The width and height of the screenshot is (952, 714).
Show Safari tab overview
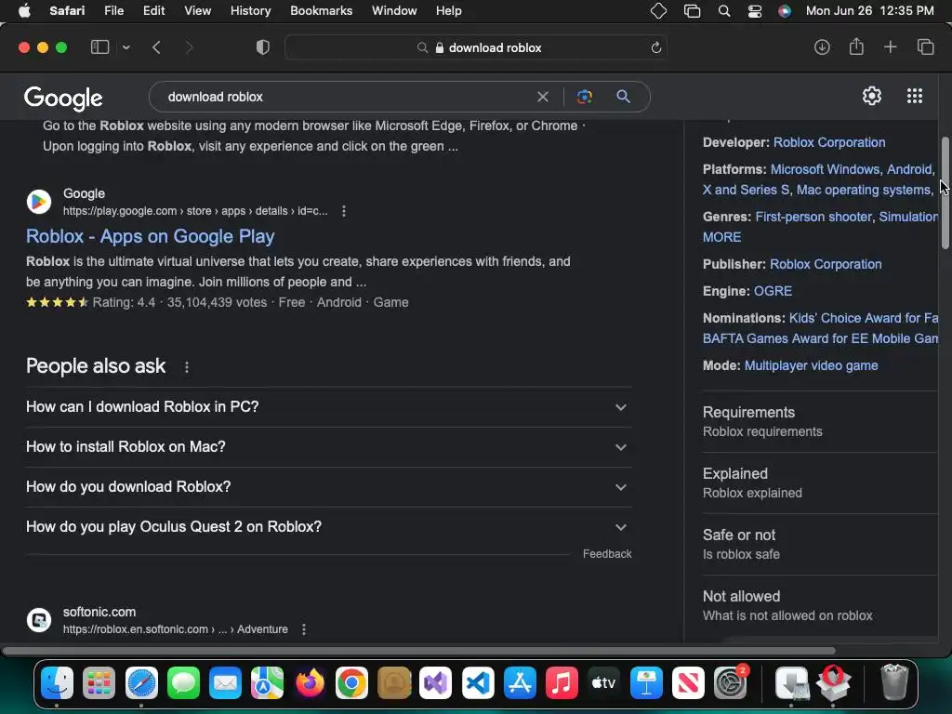[925, 46]
